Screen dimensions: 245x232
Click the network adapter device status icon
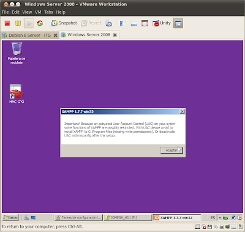click(216, 226)
